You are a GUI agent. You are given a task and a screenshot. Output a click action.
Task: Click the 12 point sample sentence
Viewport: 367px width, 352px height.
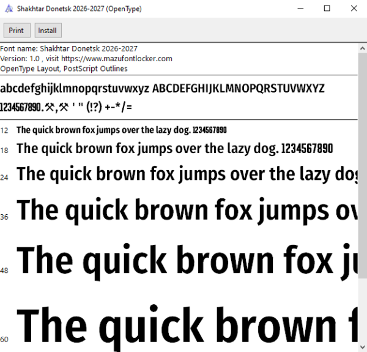click(122, 130)
